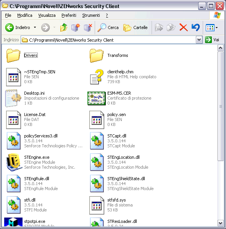Viewport: 226px width, 229px height.
Task: Open the Strumenti menu
Action: [91, 15]
